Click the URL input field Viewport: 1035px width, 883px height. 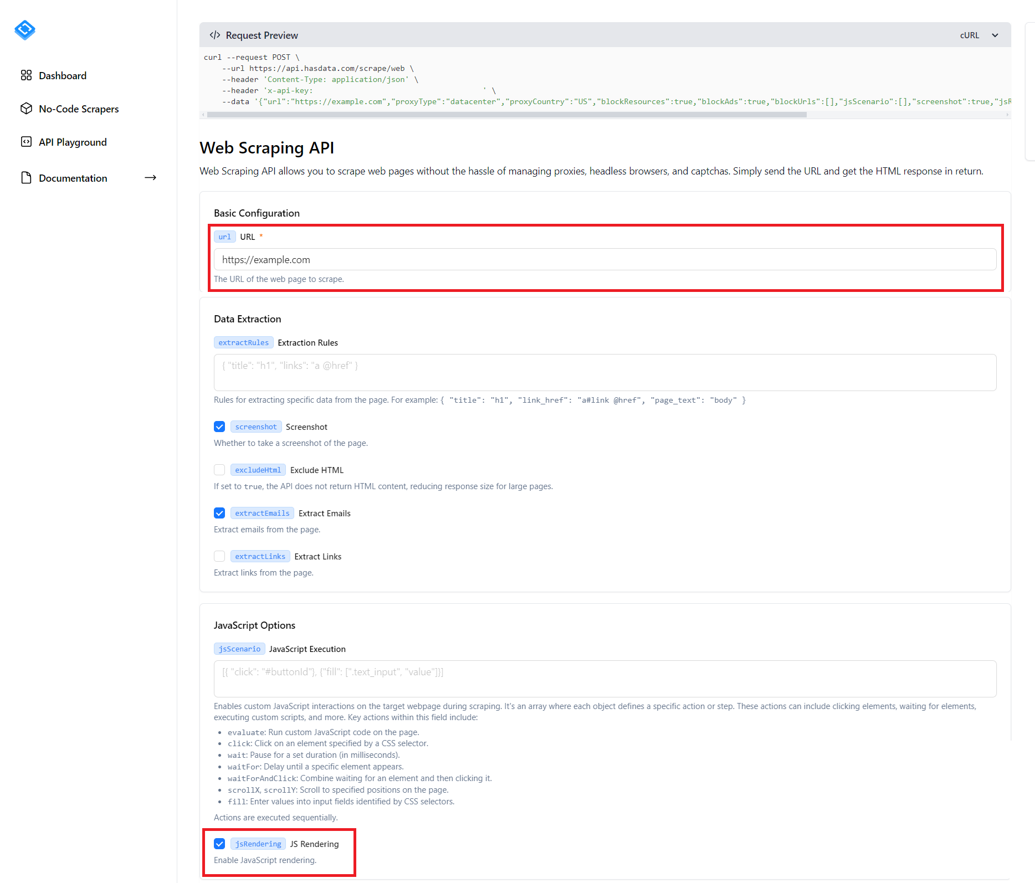pyautogui.click(x=605, y=259)
